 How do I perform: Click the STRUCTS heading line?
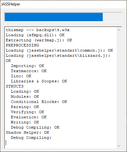15,86
